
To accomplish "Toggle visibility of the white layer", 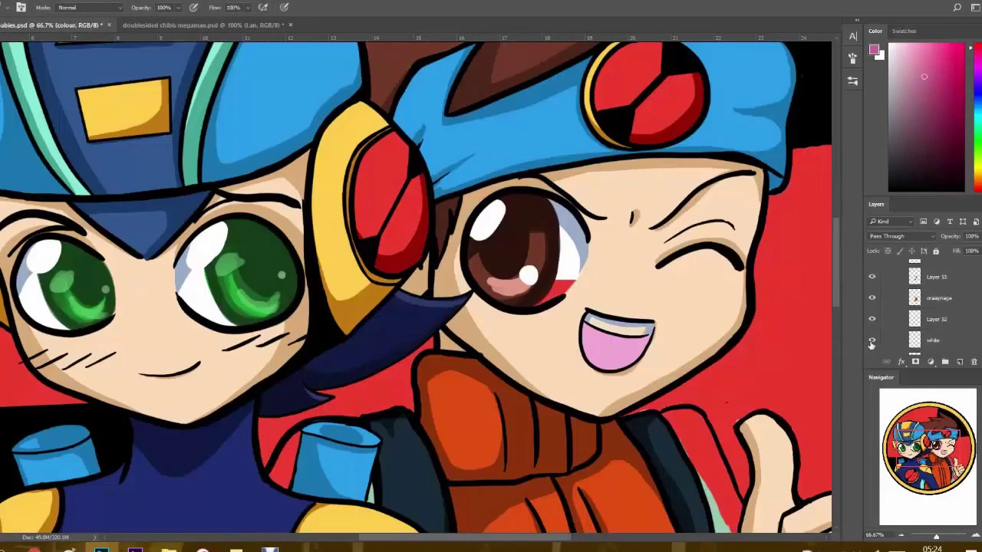I will (872, 340).
